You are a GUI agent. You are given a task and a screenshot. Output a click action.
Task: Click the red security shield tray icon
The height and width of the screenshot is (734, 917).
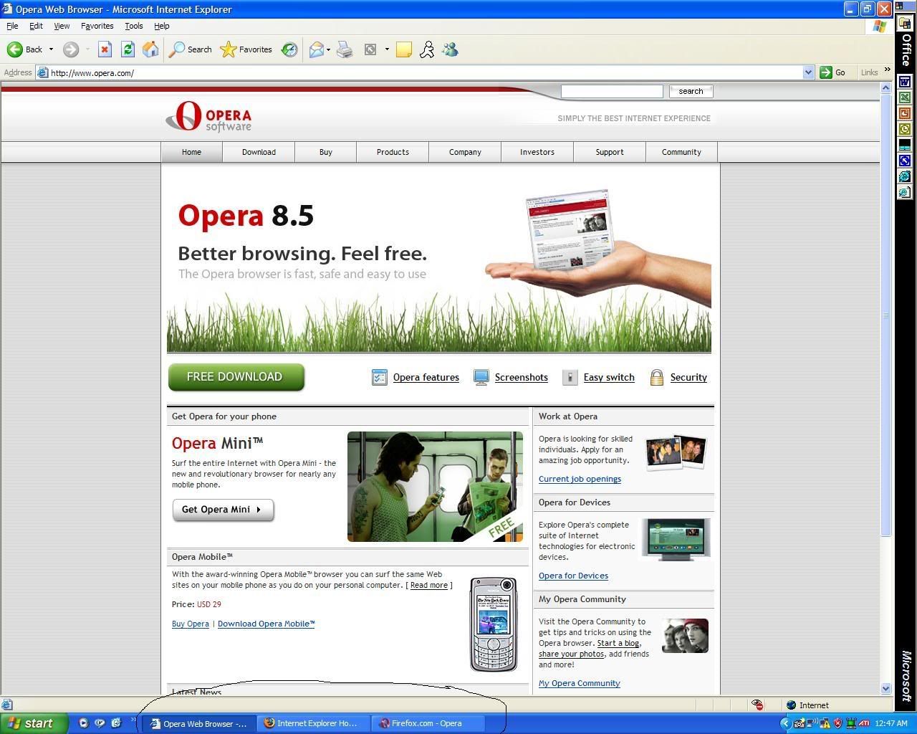[x=838, y=723]
